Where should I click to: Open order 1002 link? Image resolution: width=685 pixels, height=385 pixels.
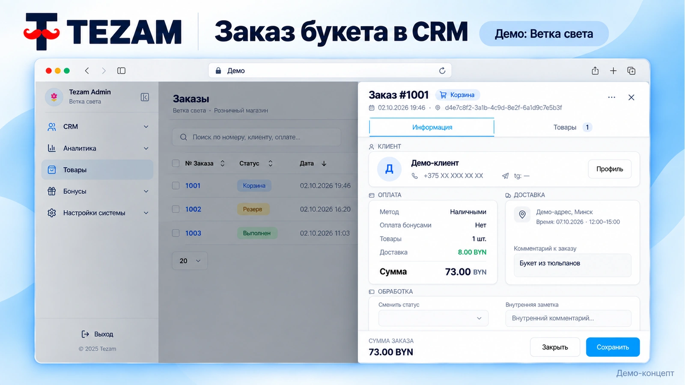point(193,209)
